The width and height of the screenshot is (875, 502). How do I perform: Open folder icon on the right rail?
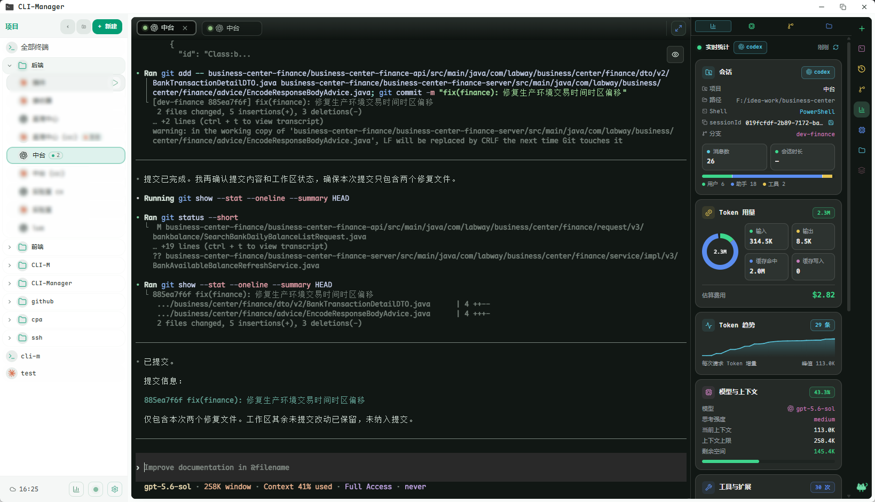(862, 150)
